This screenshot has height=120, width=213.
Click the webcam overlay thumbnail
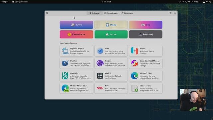[193, 100]
